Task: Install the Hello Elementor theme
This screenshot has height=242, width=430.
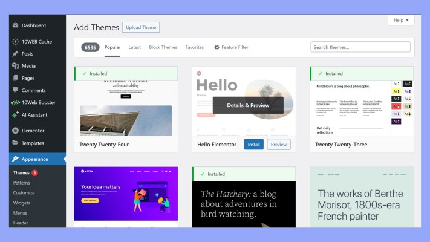Action: click(x=253, y=145)
